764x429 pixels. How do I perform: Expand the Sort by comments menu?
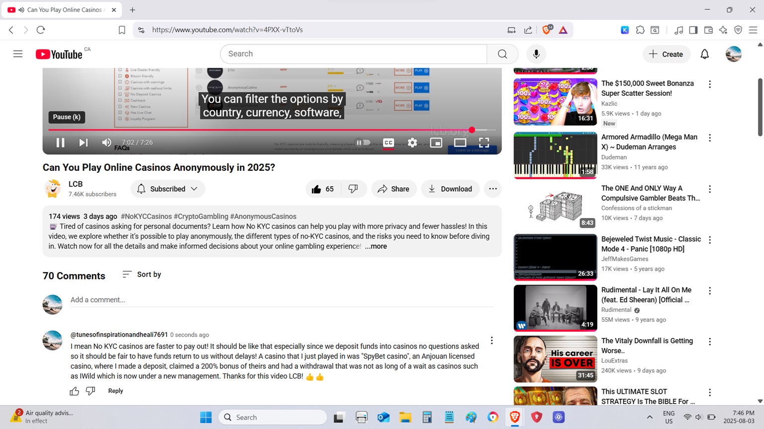click(142, 275)
